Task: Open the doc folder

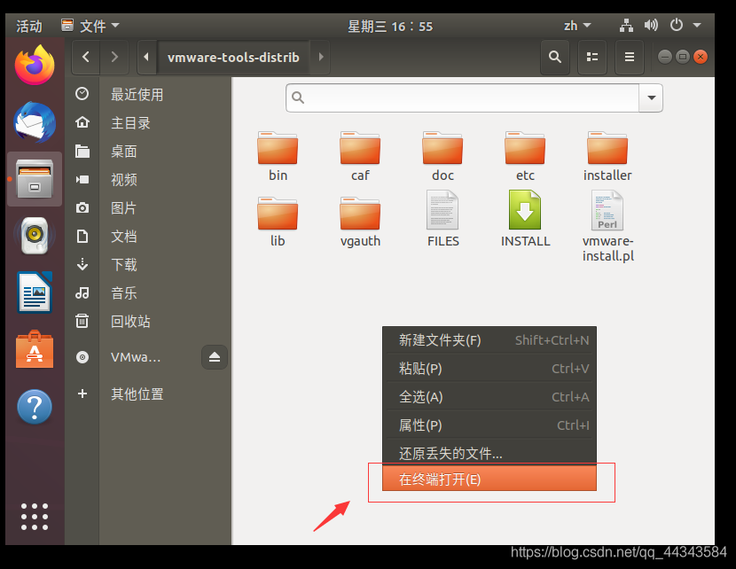Action: [x=442, y=157]
